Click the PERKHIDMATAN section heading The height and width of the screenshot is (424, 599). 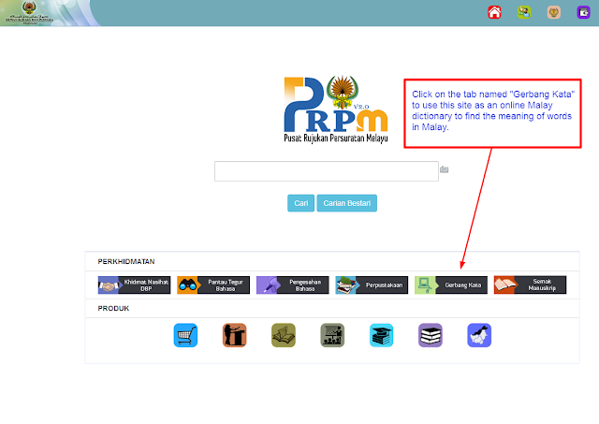click(126, 262)
